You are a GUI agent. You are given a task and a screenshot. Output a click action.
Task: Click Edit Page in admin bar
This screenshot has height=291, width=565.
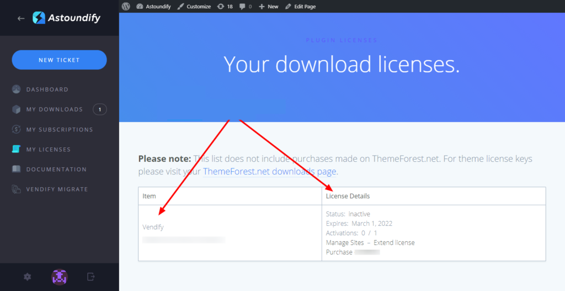[305, 7]
